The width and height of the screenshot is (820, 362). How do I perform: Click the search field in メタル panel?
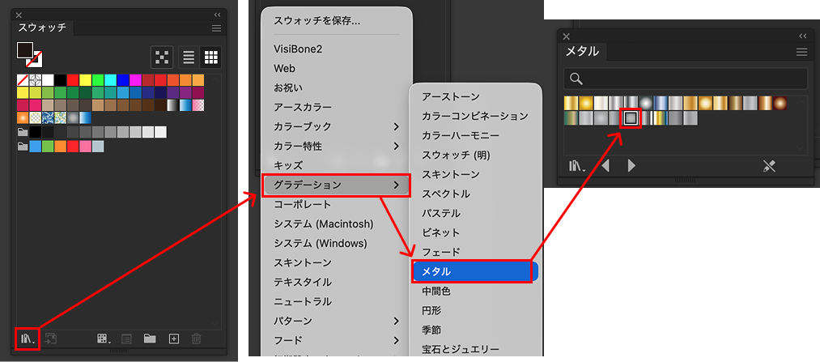(686, 79)
